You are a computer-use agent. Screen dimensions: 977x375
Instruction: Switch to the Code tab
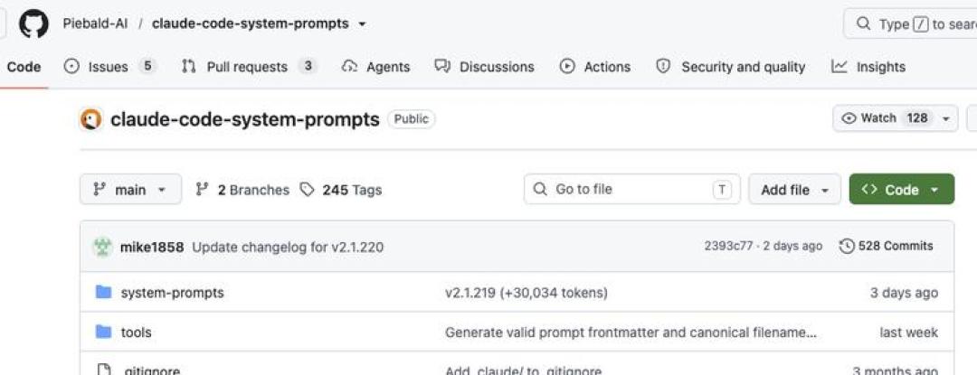point(24,67)
